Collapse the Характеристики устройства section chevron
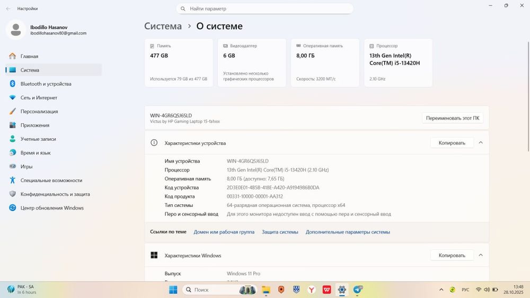The width and height of the screenshot is (530, 298). click(481, 143)
